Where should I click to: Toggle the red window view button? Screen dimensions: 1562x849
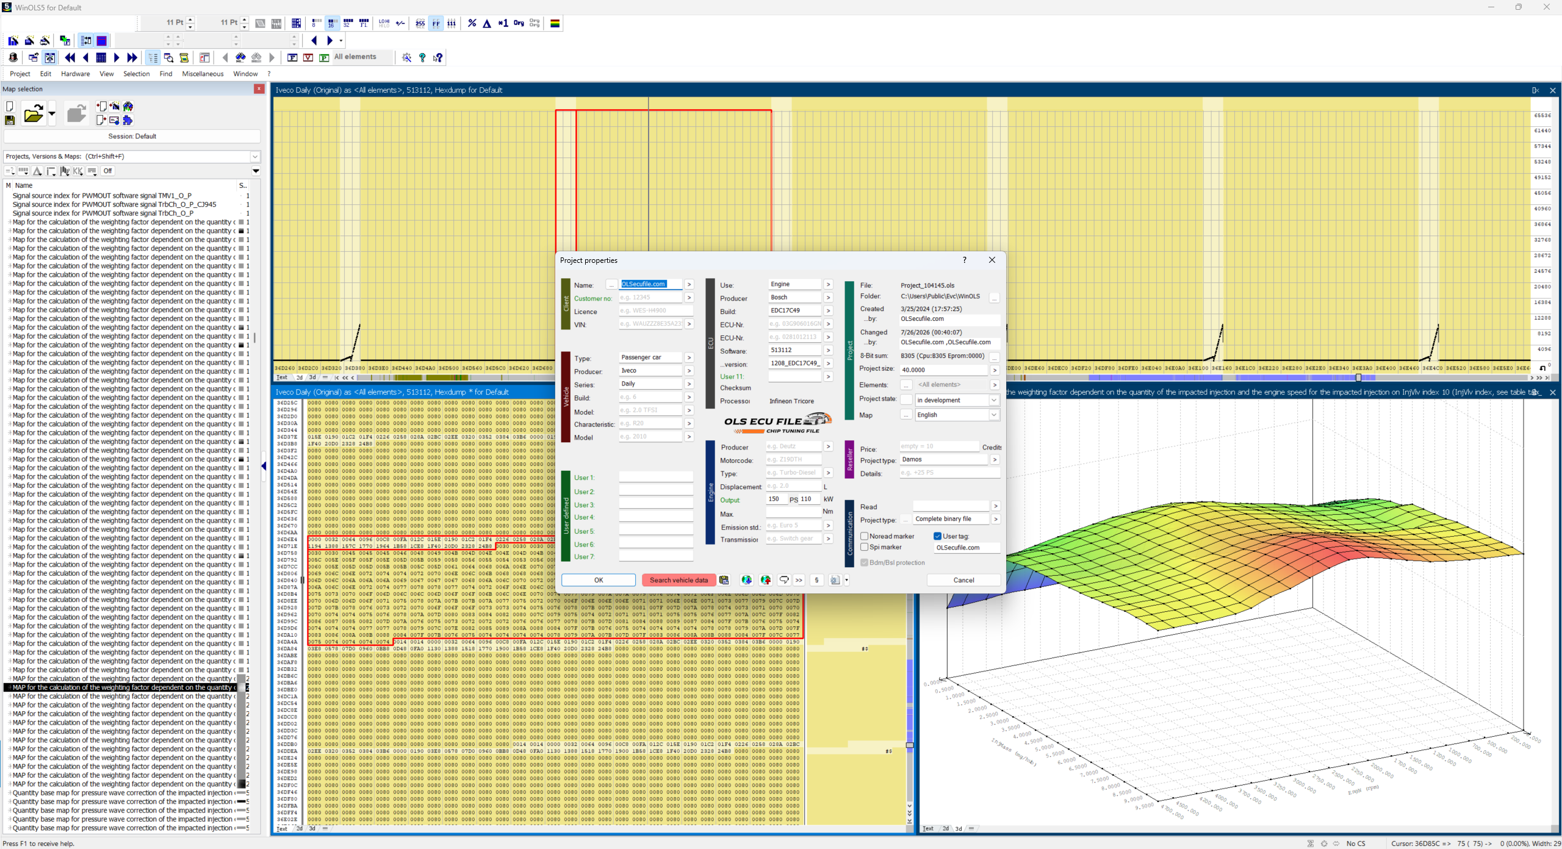click(x=102, y=40)
